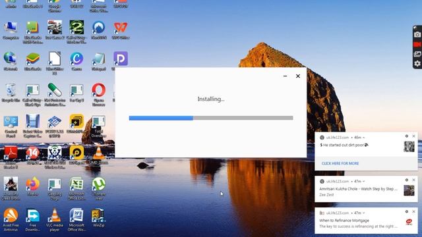This screenshot has height=237, width=422.
Task: Dismiss the dirt poor notification
Action: (x=414, y=136)
